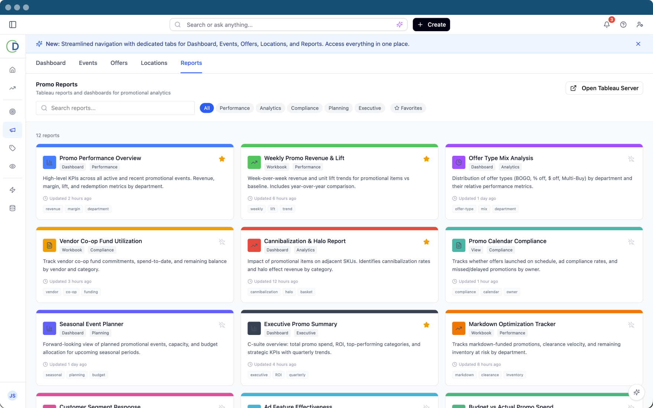Switch to the Locations tab
Viewport: 653px width, 408px height.
tap(154, 63)
